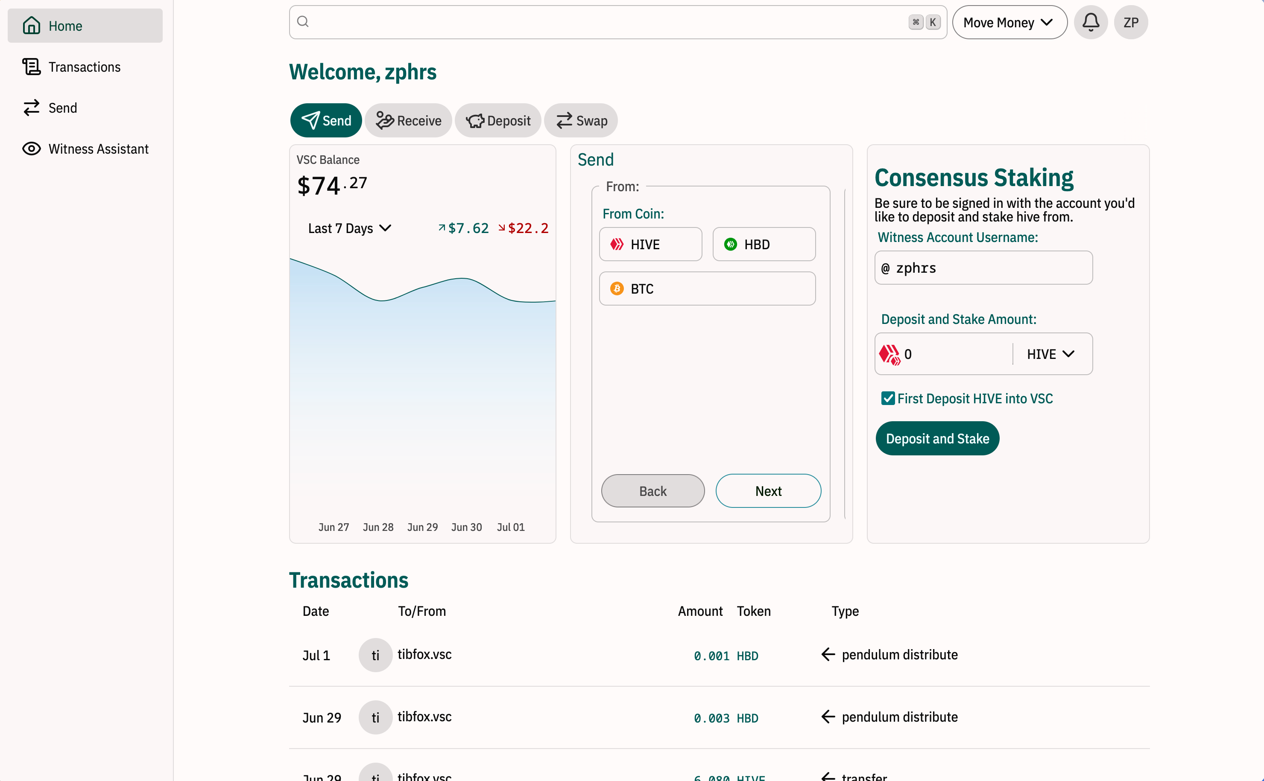Uncheck First Deposit HIVE into VSC
The width and height of the screenshot is (1264, 781).
point(888,398)
